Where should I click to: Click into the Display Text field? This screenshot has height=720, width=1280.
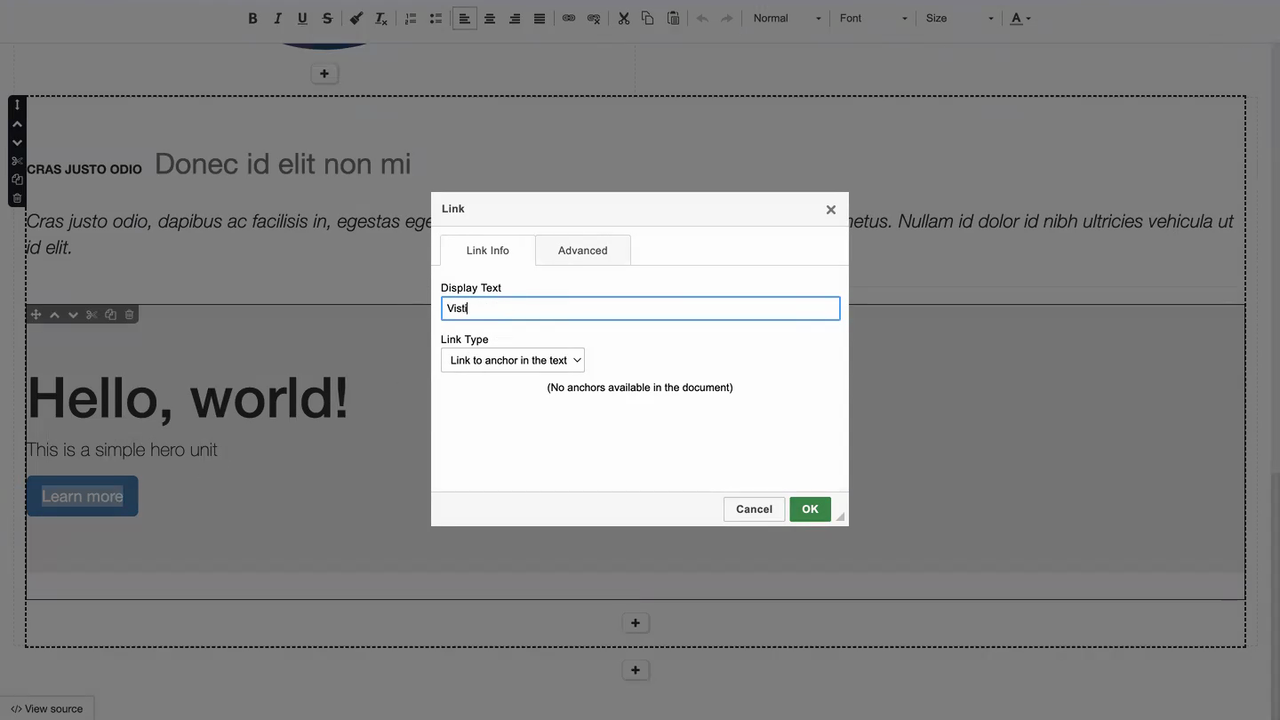(x=640, y=308)
